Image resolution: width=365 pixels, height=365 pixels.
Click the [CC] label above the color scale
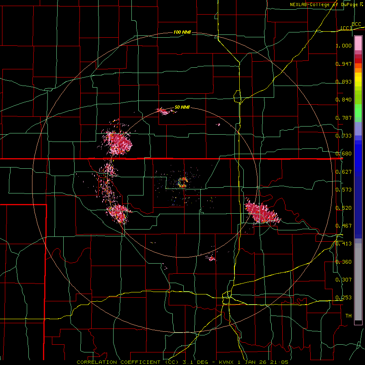pos(346,28)
